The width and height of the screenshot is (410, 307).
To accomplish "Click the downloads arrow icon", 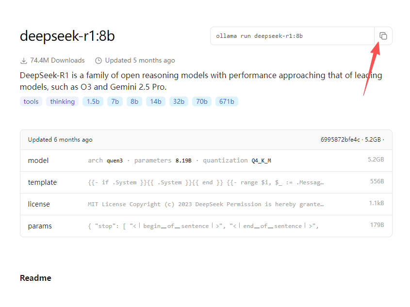I will (23, 61).
